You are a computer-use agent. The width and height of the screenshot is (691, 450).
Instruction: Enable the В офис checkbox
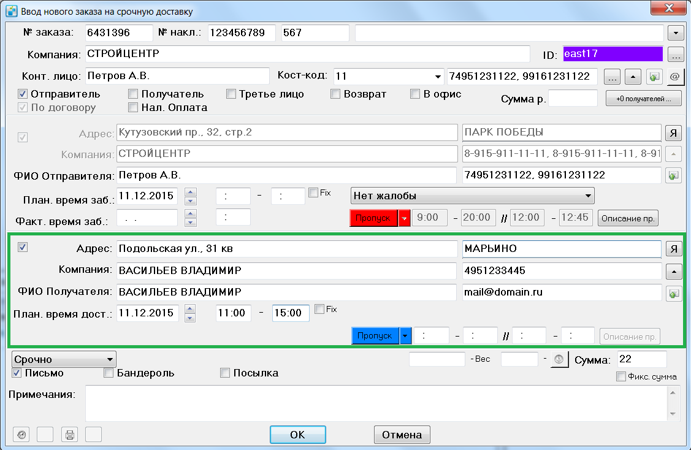414,94
